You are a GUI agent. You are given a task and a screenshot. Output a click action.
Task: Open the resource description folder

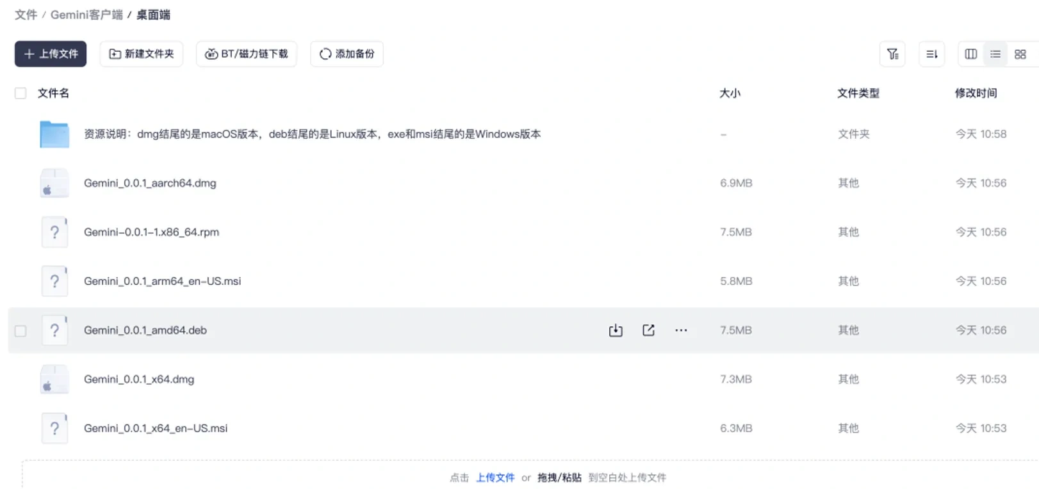click(312, 134)
